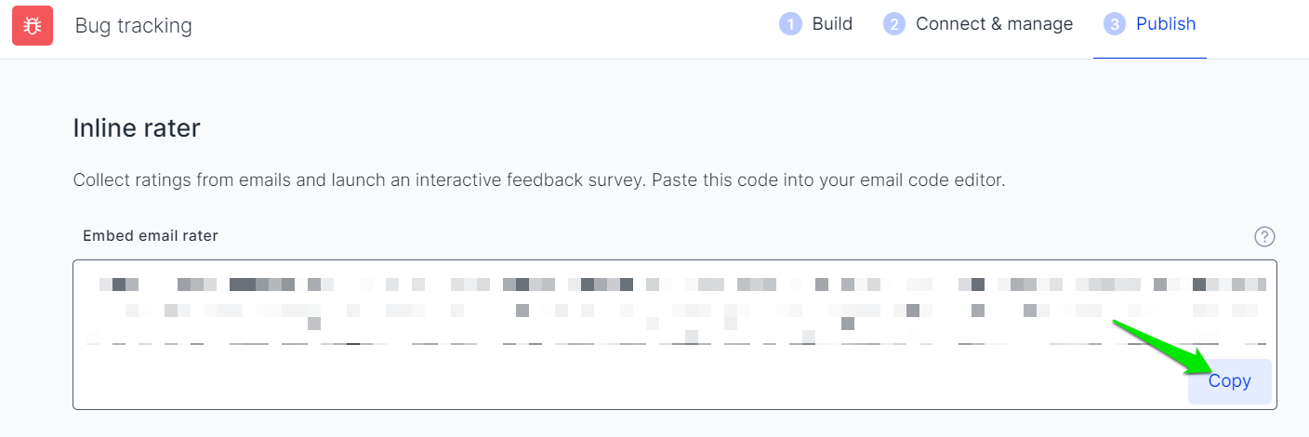Click the description text about collecting ratings
The height and width of the screenshot is (437, 1309).
(539, 180)
